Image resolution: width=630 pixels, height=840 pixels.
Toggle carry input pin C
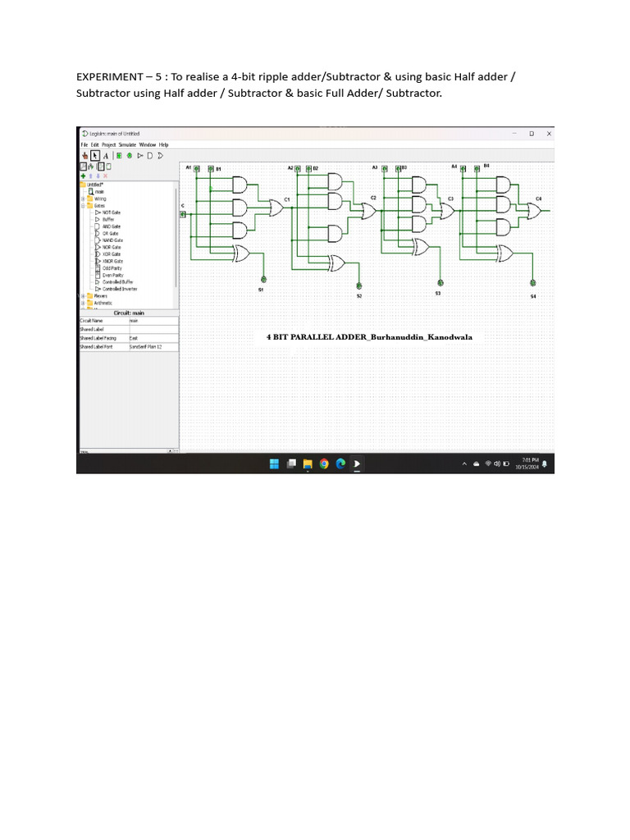point(183,214)
